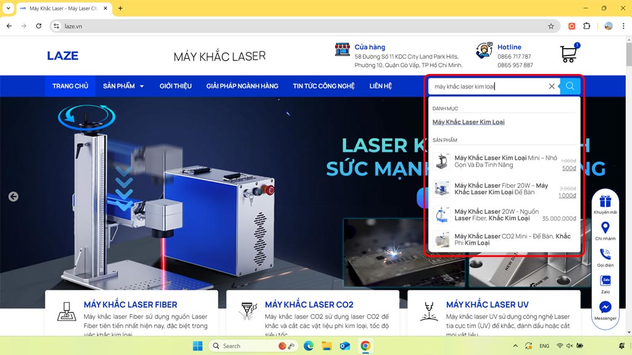Image resolution: width=632 pixels, height=355 pixels.
Task: Click the store Cửa hàng icon
Action: coord(342,49)
